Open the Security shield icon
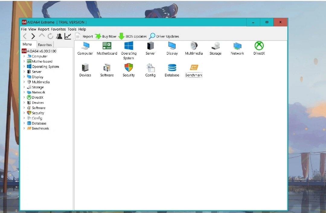The height and width of the screenshot is (213, 326). point(129,68)
